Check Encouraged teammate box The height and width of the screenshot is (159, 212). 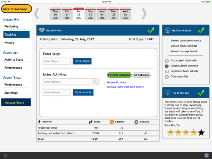pyautogui.click(x=167, y=61)
